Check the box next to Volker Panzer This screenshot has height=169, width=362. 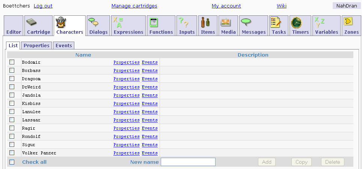(12, 153)
